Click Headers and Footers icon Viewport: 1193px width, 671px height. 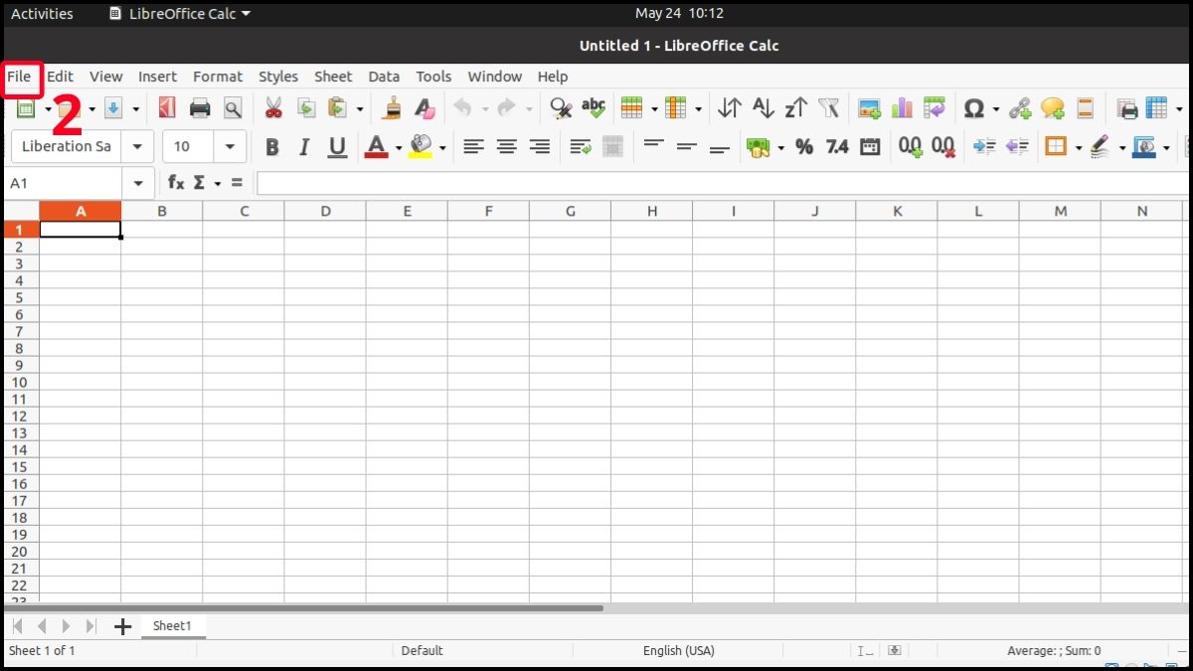pyautogui.click(x=1086, y=107)
